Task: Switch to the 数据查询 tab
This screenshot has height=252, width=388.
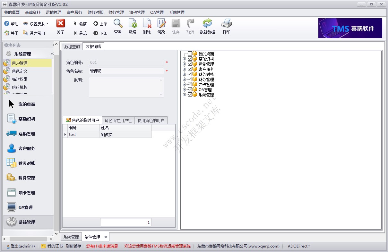Action: click(72, 47)
